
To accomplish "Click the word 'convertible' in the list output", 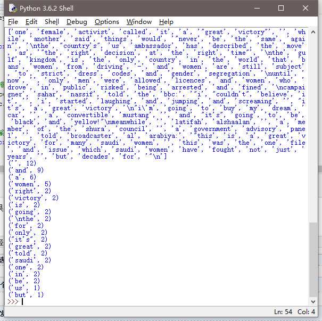I will (x=87, y=115).
